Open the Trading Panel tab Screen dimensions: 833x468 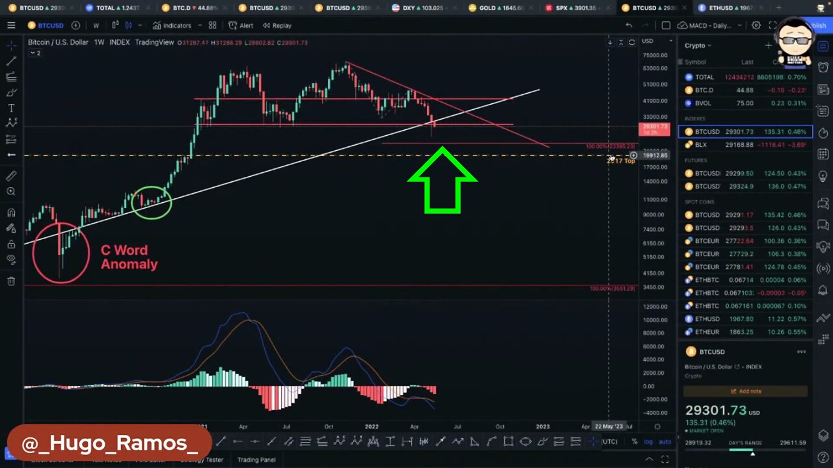[x=256, y=460]
